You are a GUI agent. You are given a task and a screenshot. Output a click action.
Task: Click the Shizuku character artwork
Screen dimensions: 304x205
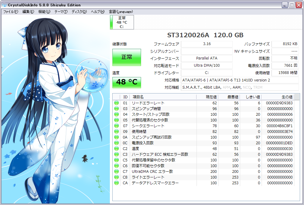[56, 109]
